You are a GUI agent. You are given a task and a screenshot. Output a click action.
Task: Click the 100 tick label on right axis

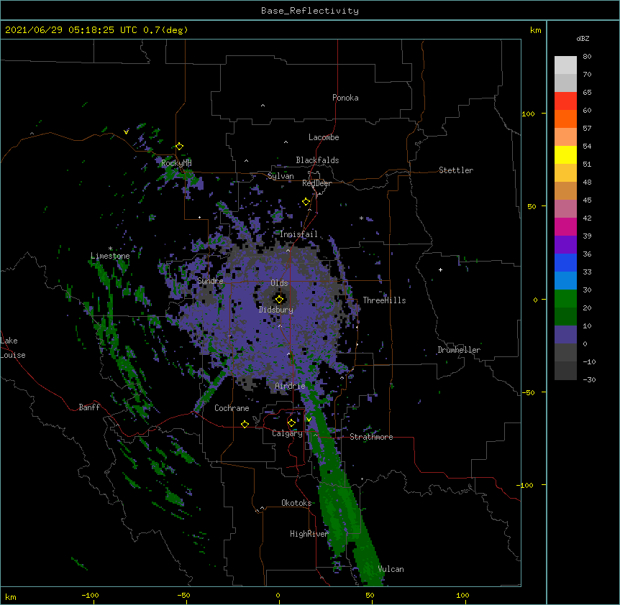point(528,114)
